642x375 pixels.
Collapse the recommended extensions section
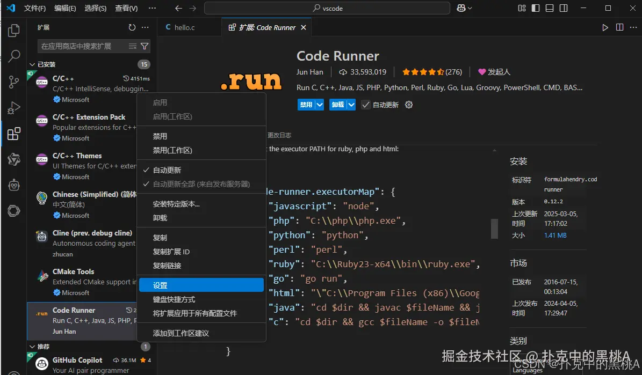32,347
